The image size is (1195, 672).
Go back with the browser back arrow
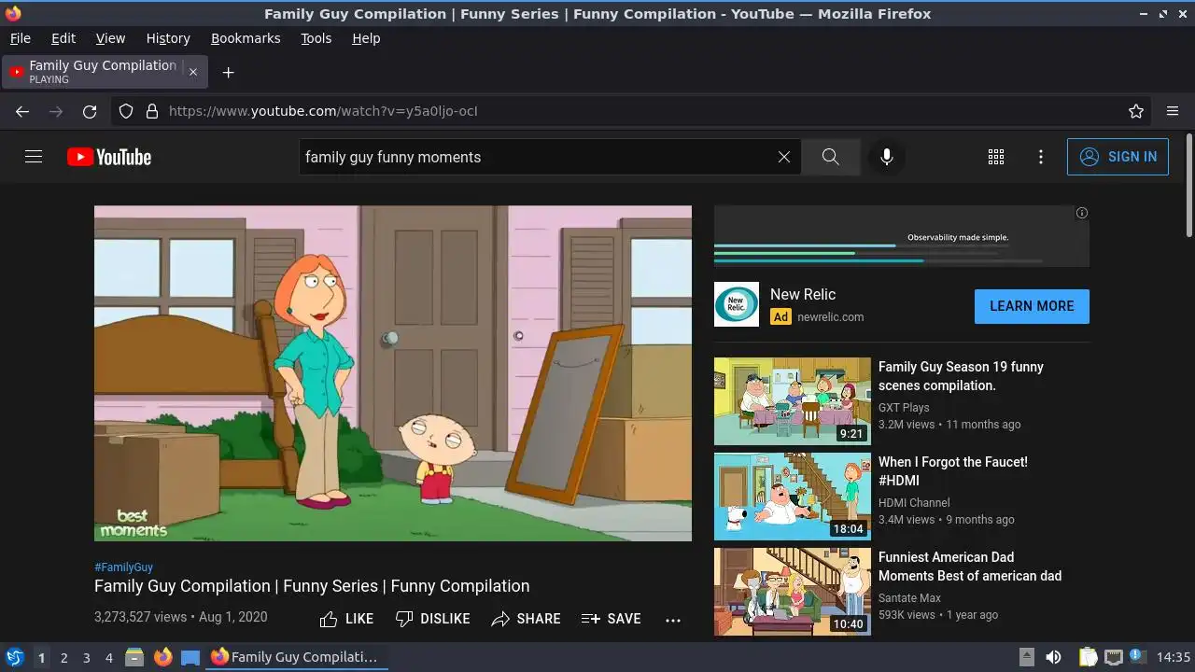[x=22, y=111]
